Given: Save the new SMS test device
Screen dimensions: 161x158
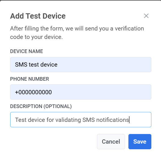Looking at the screenshot, I should pos(140,142).
